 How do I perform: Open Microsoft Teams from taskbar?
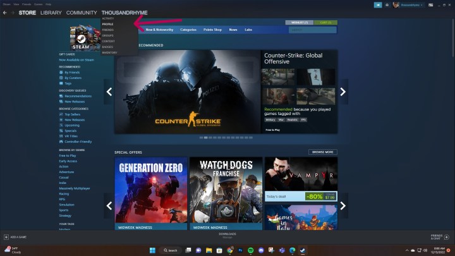pos(282,250)
